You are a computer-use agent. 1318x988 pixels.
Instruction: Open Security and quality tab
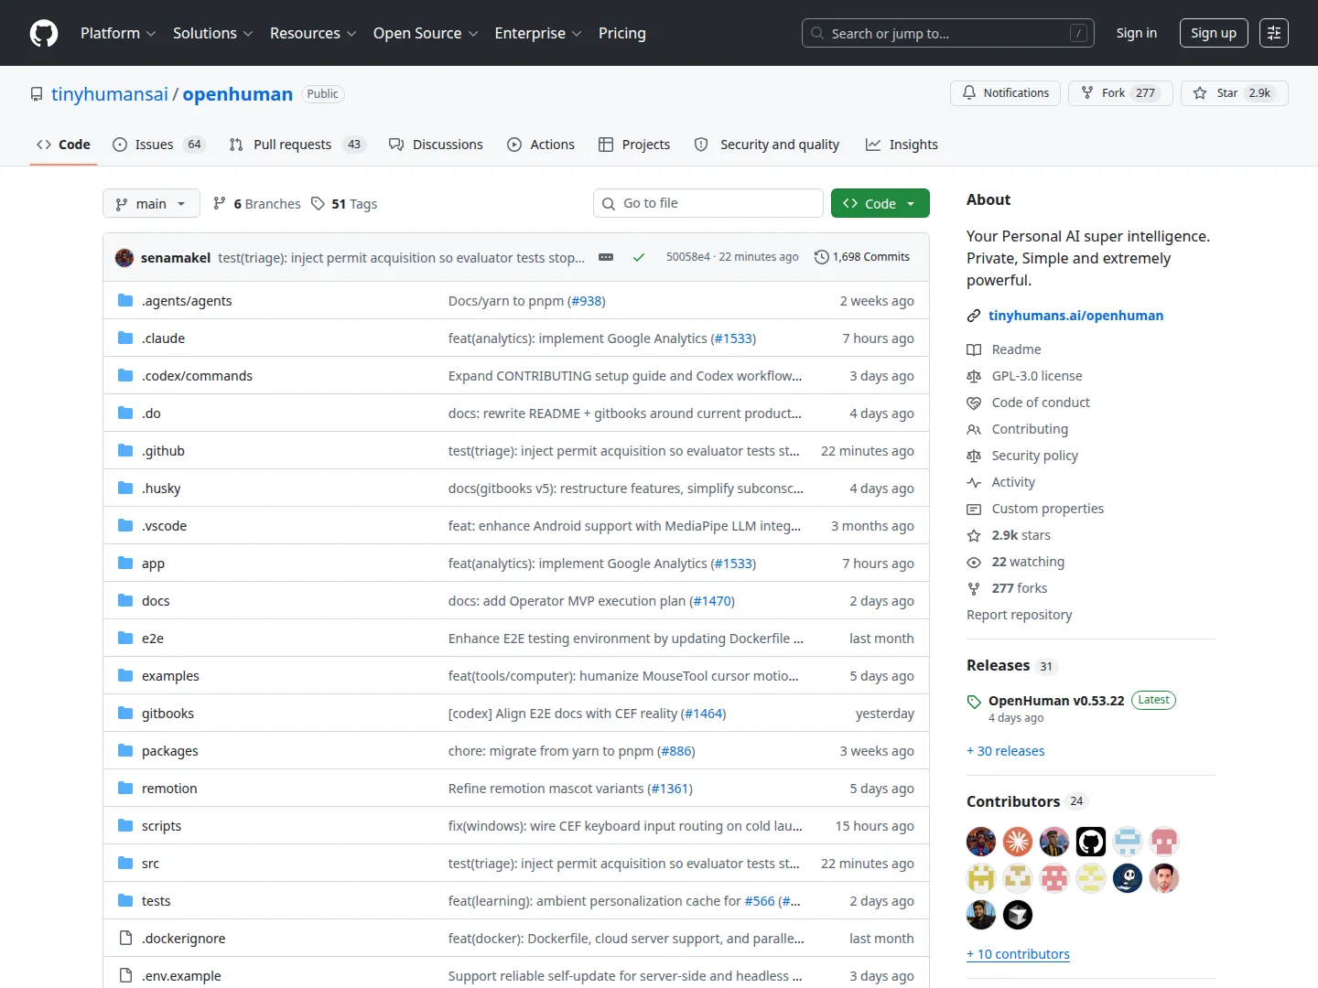coord(767,145)
